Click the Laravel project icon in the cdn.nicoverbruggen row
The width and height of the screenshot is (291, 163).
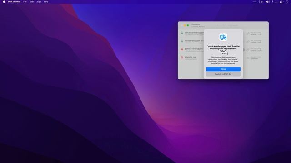pyautogui.click(x=248, y=34)
